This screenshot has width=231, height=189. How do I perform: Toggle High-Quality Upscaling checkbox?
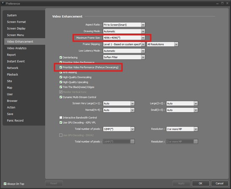coord(61,82)
